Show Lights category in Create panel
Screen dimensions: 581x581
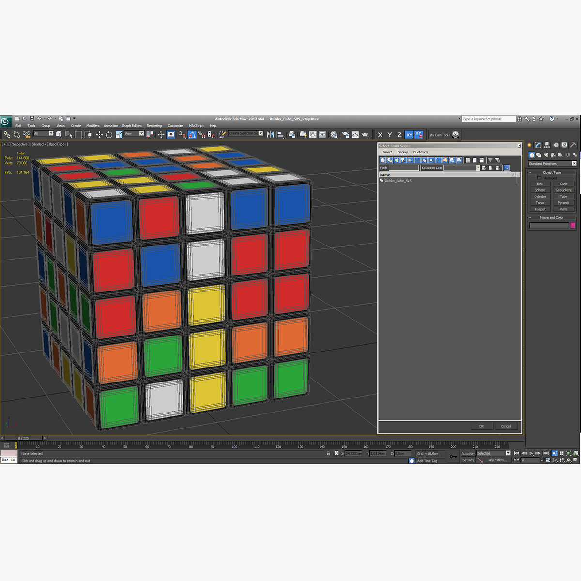546,155
